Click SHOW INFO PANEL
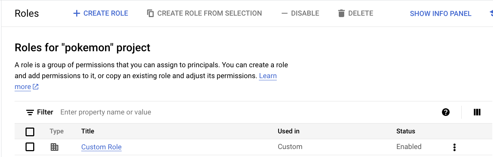Image resolution: width=493 pixels, height=157 pixels. tap(440, 13)
